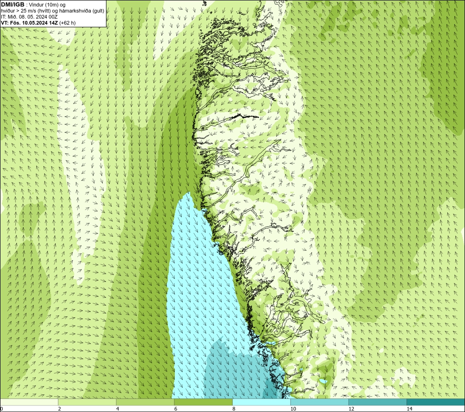This screenshot has height=412, width=465.
Task: Click the '(+62 h)' forecast offset text
Action: 67,23
